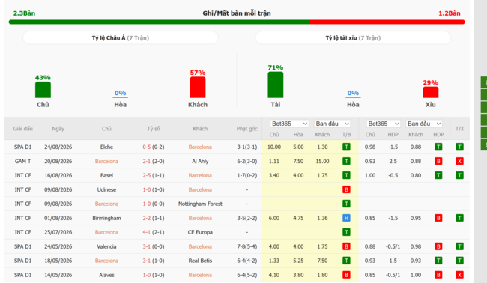
Task: Click the Tỷ số column header
Action: pos(154,129)
